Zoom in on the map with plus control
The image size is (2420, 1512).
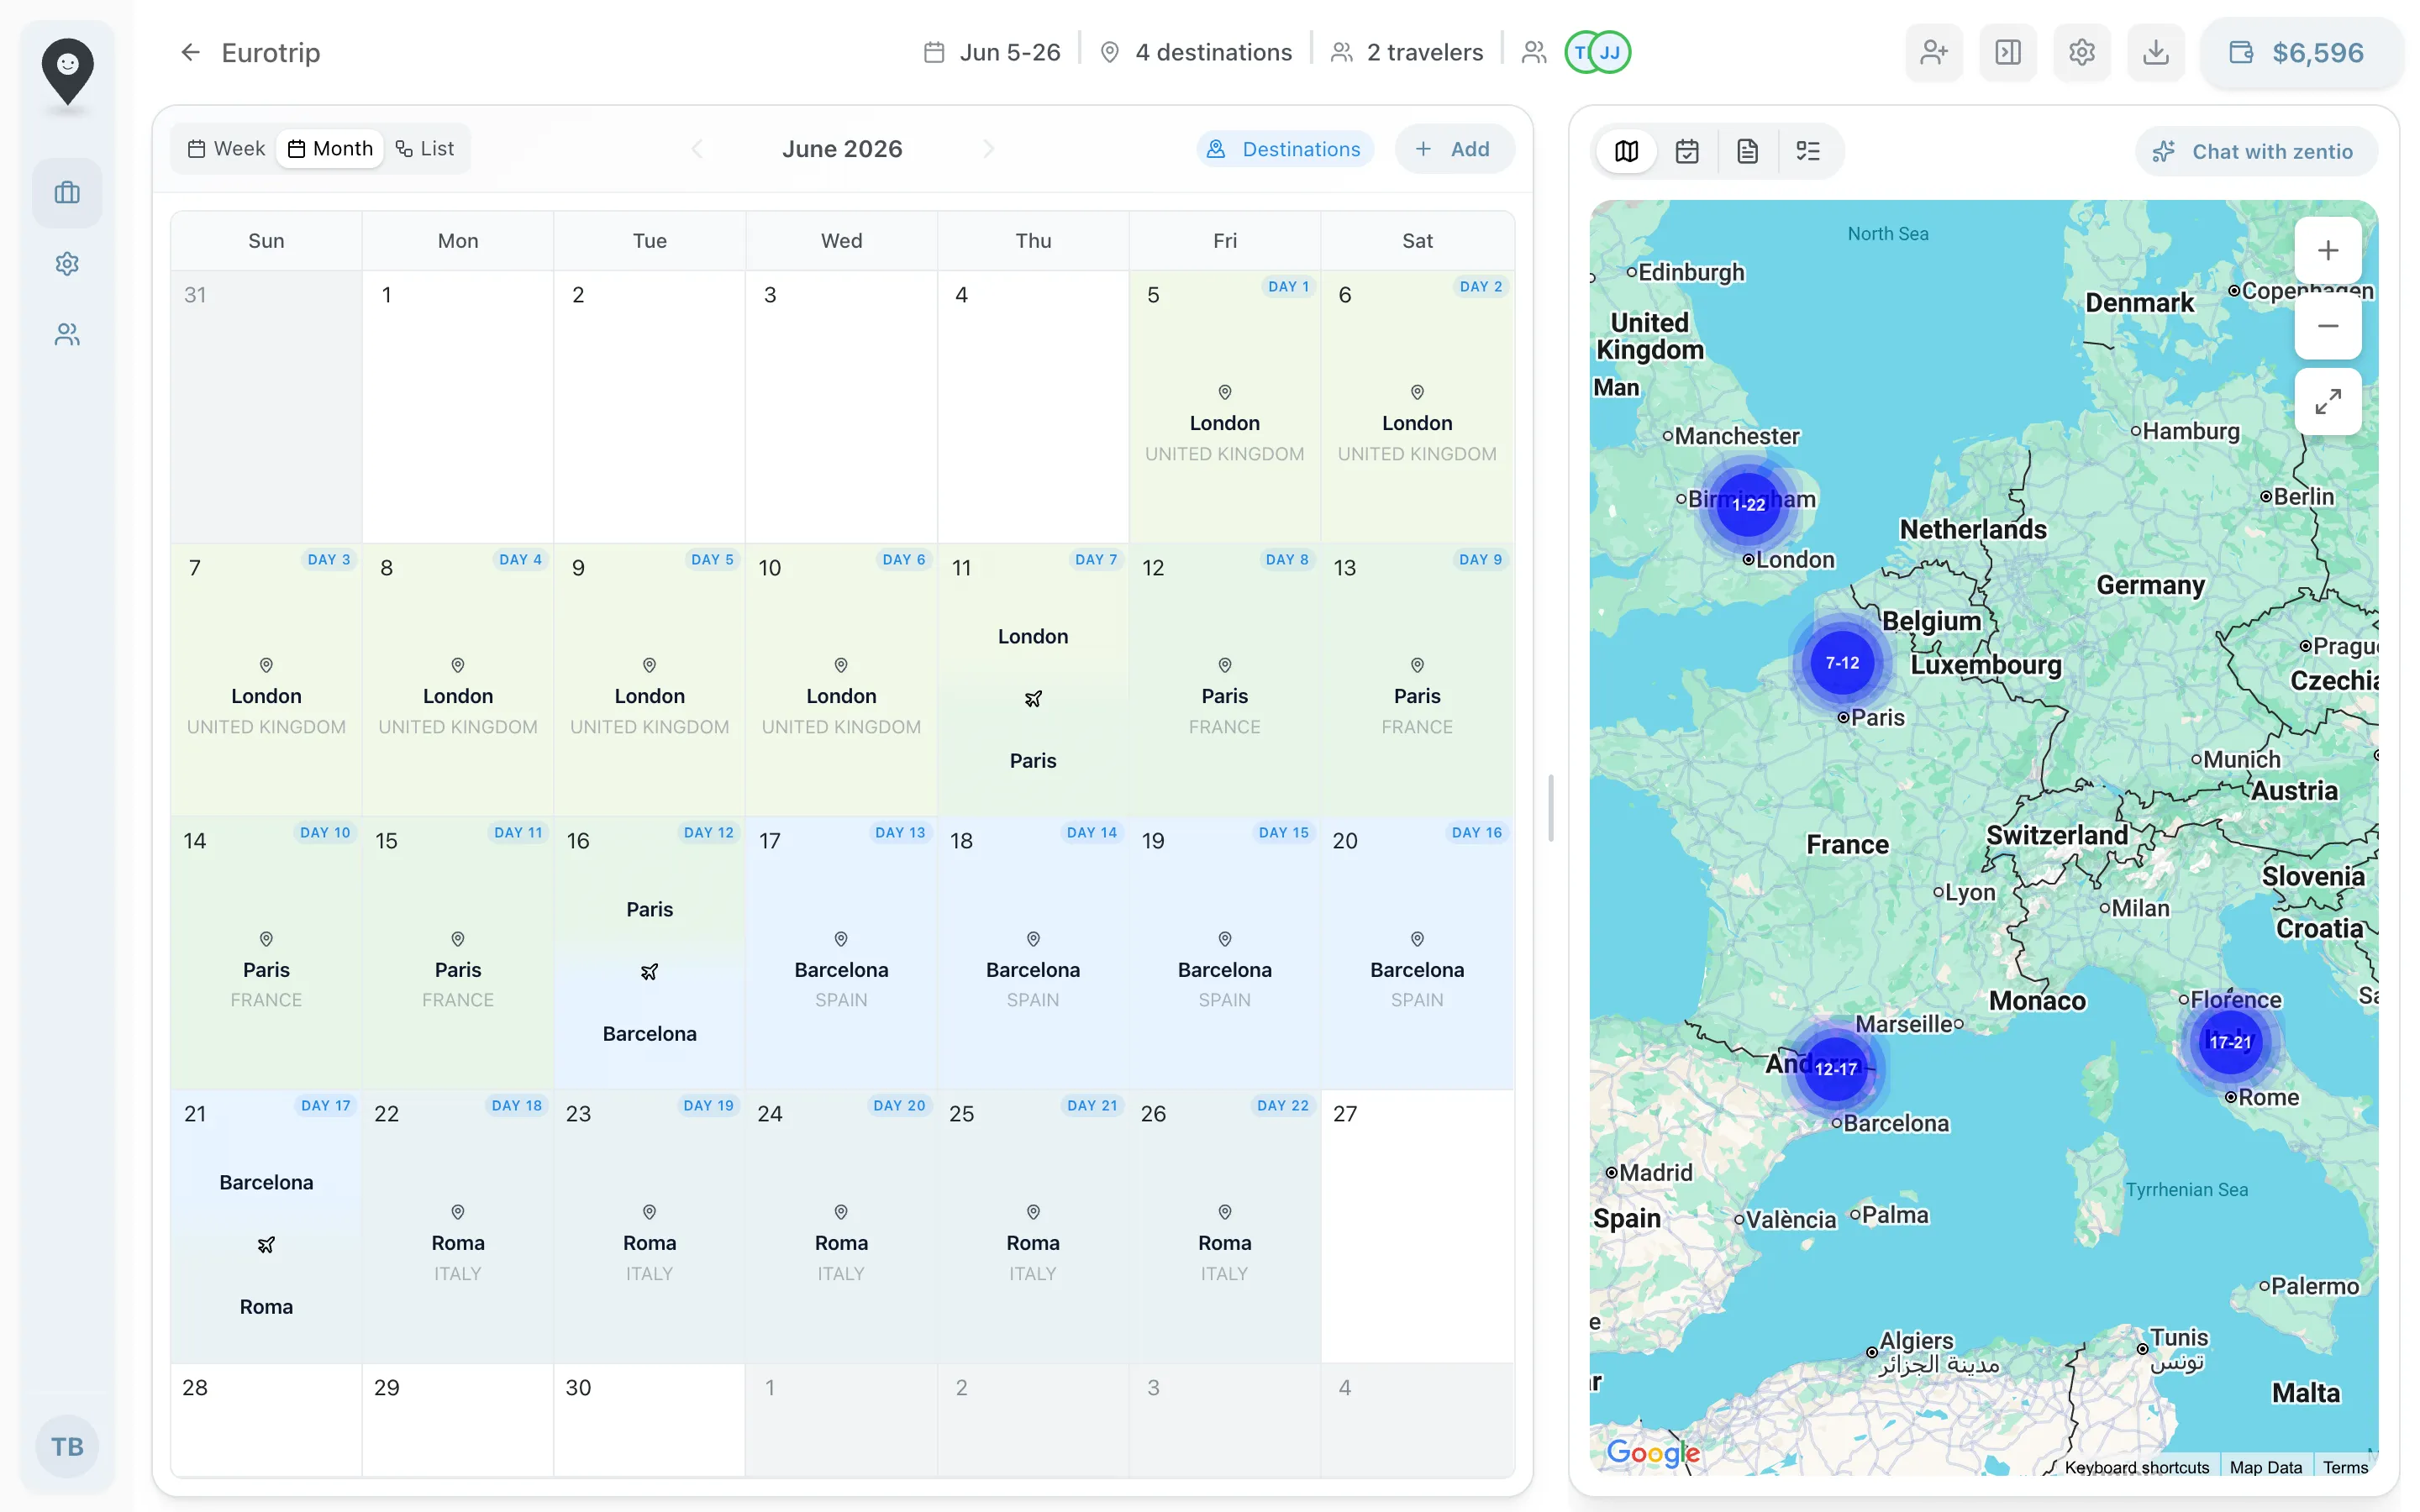(2327, 250)
